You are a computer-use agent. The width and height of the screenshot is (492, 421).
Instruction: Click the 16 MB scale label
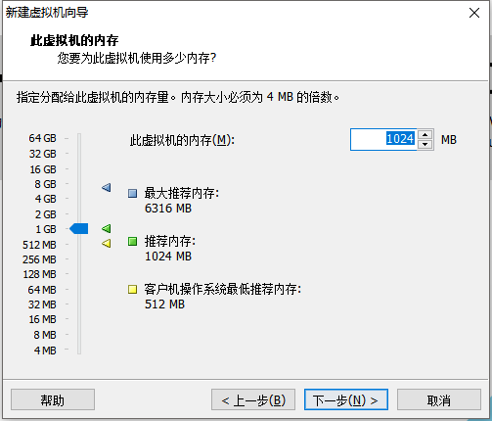42,319
